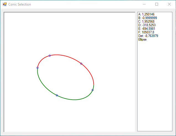
Task: Click the green lower arc of the ellipse
Action: pyautogui.click(x=75, y=99)
